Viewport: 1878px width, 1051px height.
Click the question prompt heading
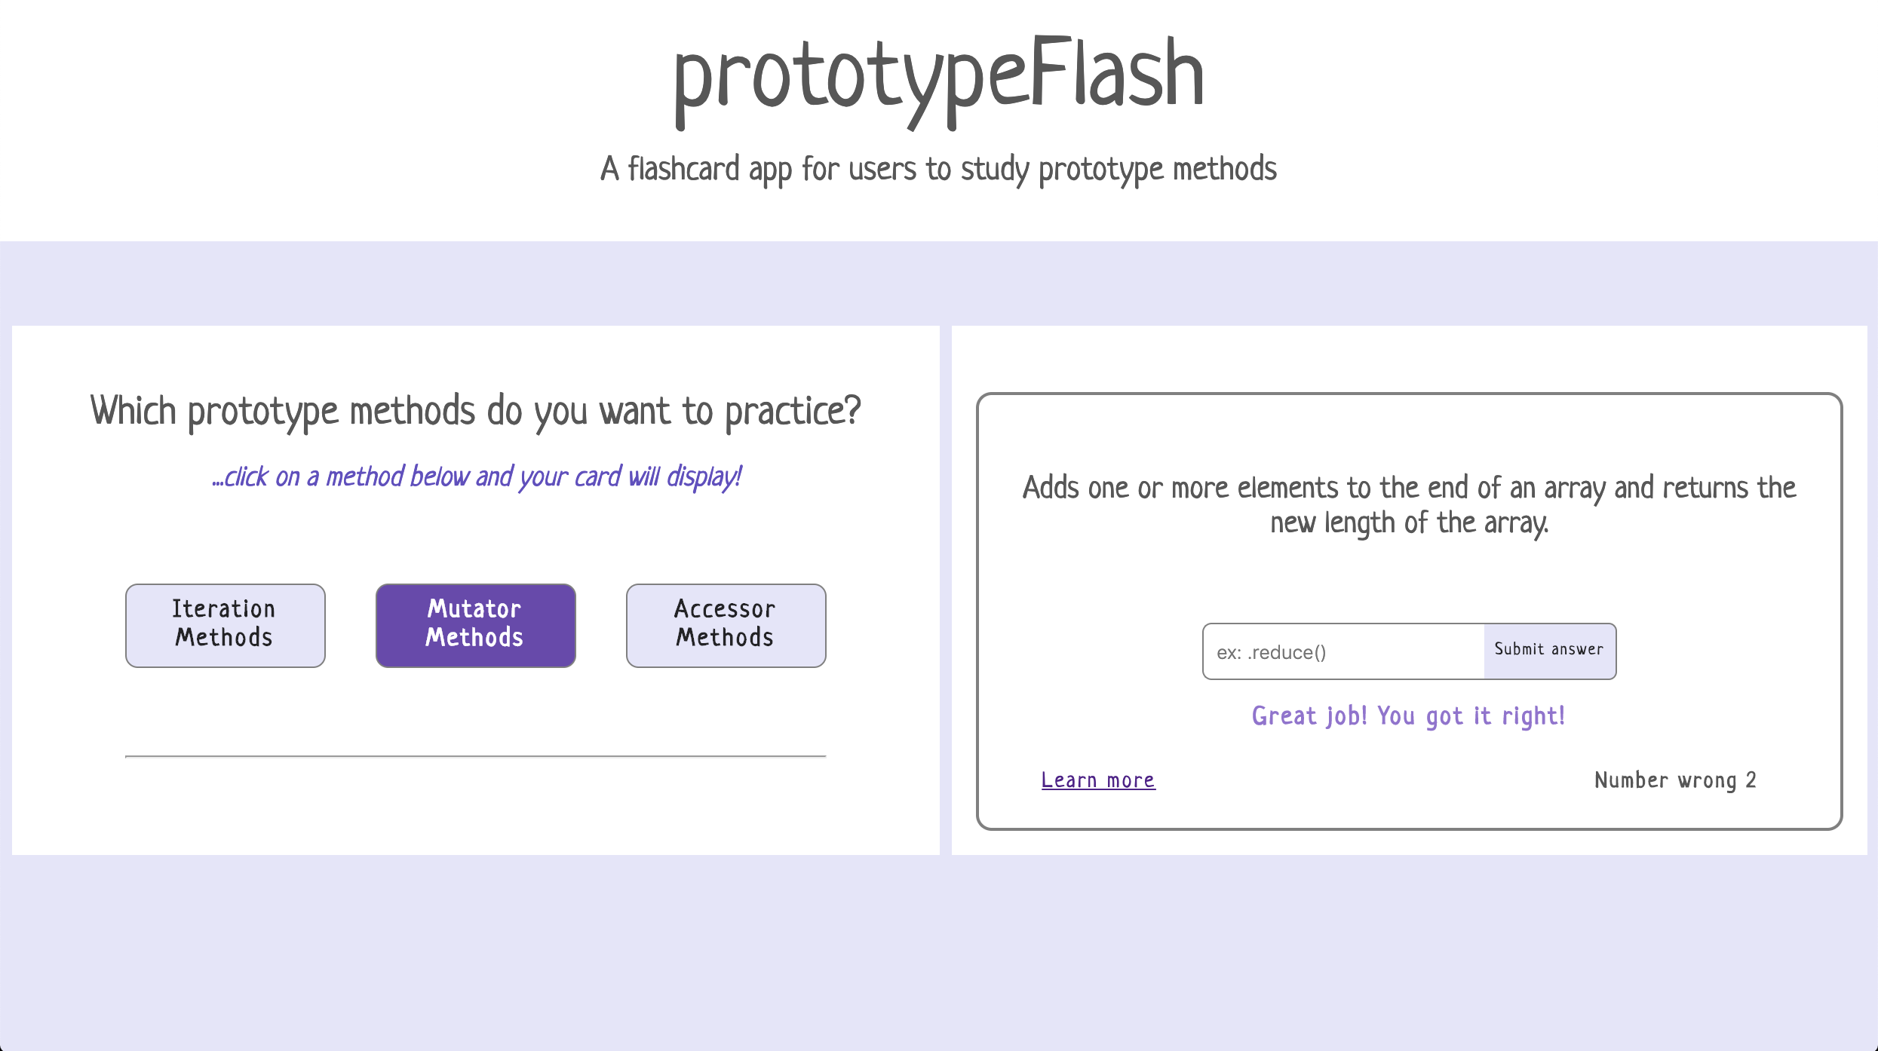click(x=477, y=411)
